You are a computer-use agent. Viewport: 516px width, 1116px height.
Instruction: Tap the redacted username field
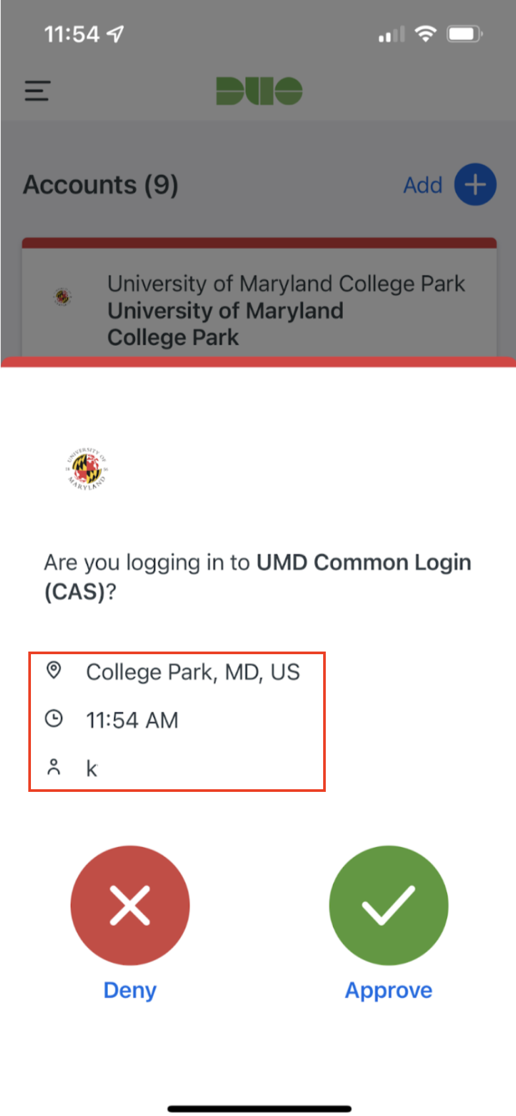click(110, 767)
